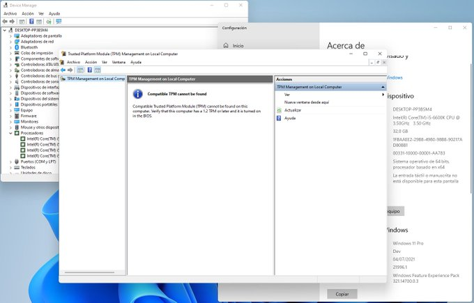The width and height of the screenshot is (474, 303).
Task: Click Forward arrow in Device Manager toolbar
Action: [12, 22]
